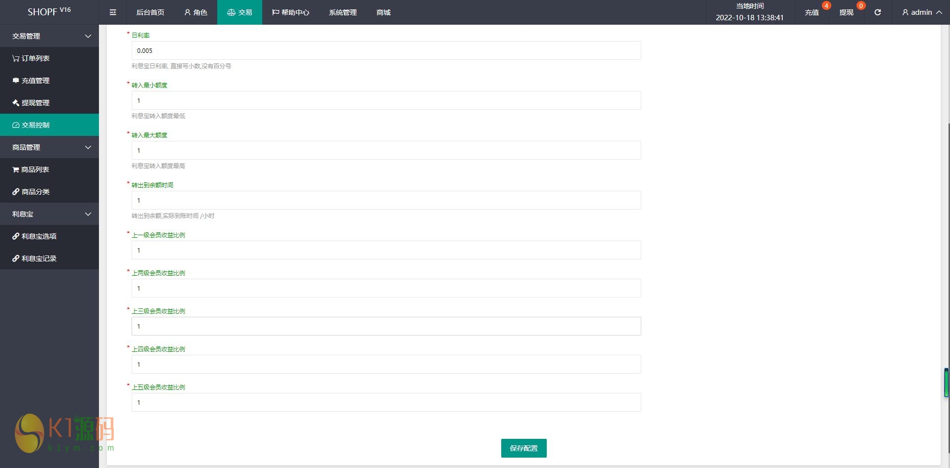Click the gavel icon beside 提现管理
This screenshot has width=950, height=468.
tap(16, 103)
